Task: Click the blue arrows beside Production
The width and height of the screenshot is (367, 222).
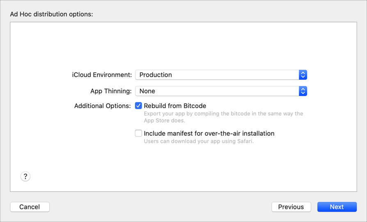Action: 303,75
